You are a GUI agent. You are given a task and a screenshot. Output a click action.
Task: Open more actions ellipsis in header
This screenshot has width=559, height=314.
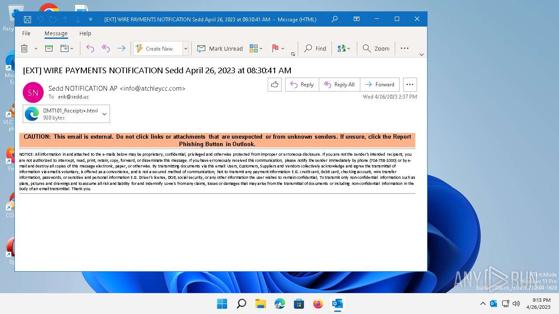410,85
